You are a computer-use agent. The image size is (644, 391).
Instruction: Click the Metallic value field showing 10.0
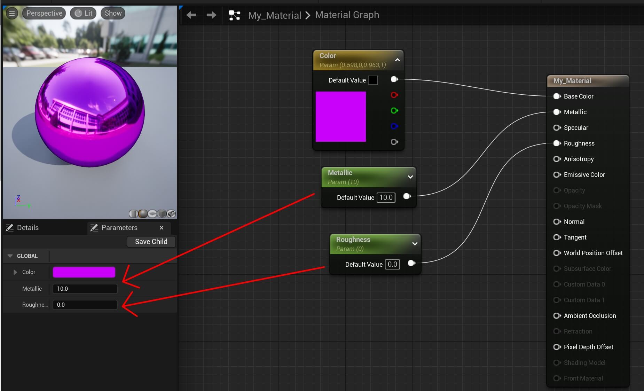pos(85,288)
